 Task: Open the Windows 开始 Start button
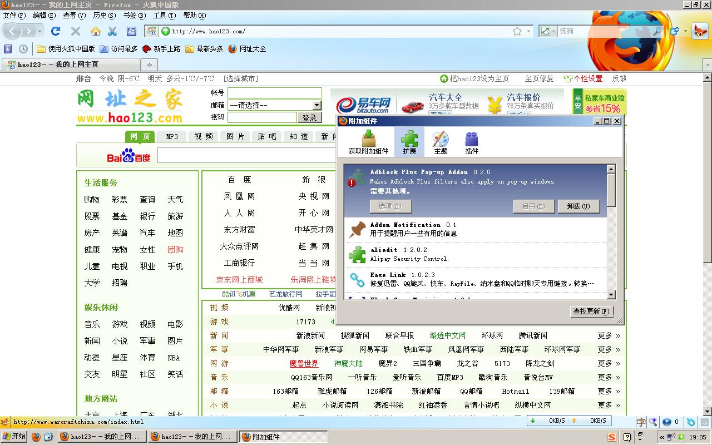coord(14,437)
